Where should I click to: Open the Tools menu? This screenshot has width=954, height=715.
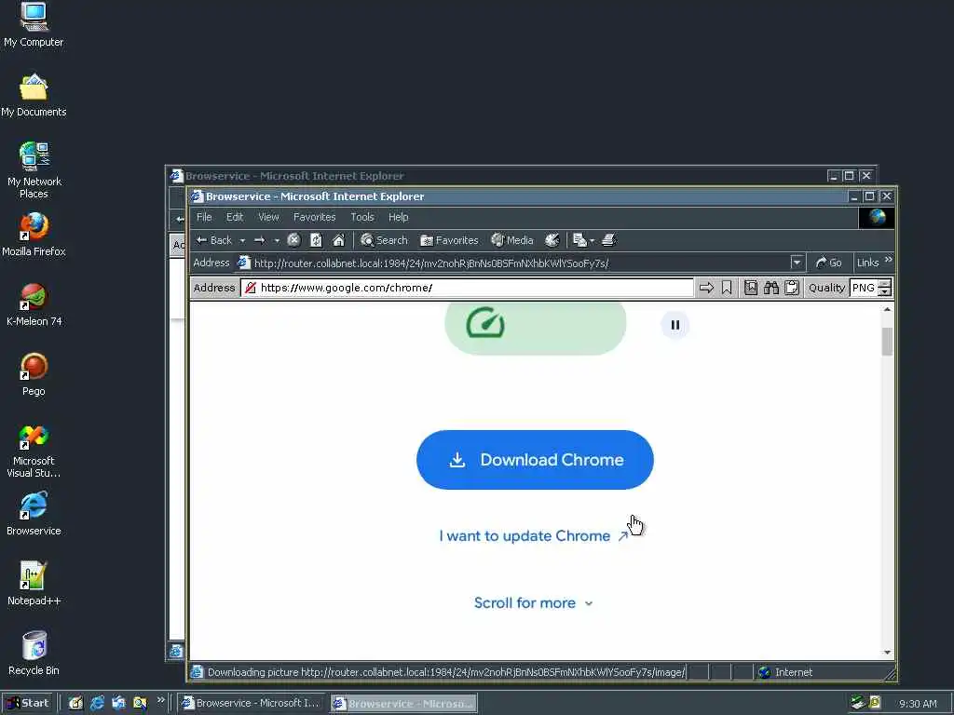(362, 217)
